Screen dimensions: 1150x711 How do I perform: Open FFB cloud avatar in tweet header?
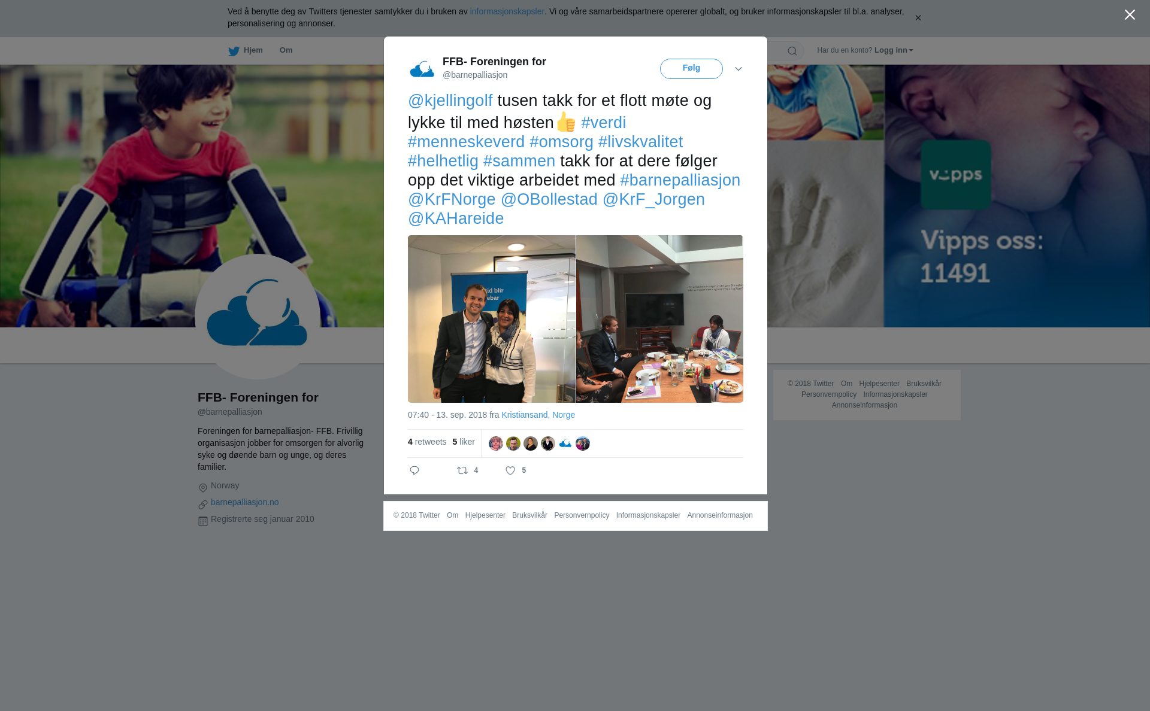(x=422, y=69)
